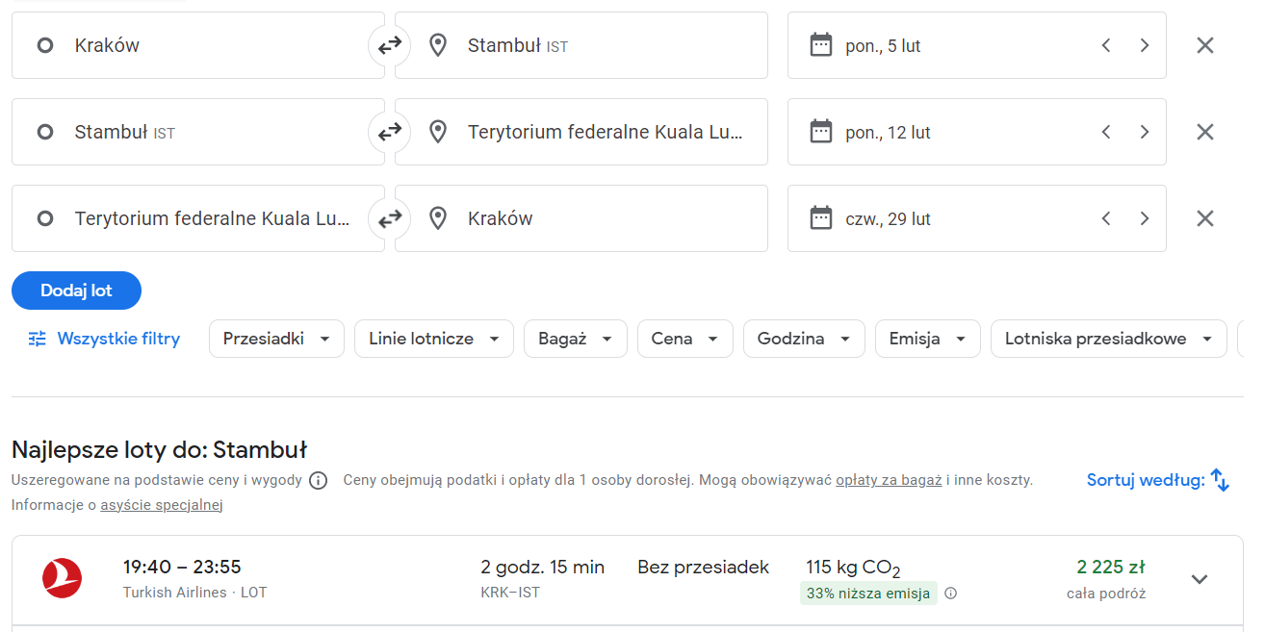This screenshot has height=632, width=1265.
Task: Swap Kuala Lumpur and Kraków with the swap icon
Action: (390, 218)
